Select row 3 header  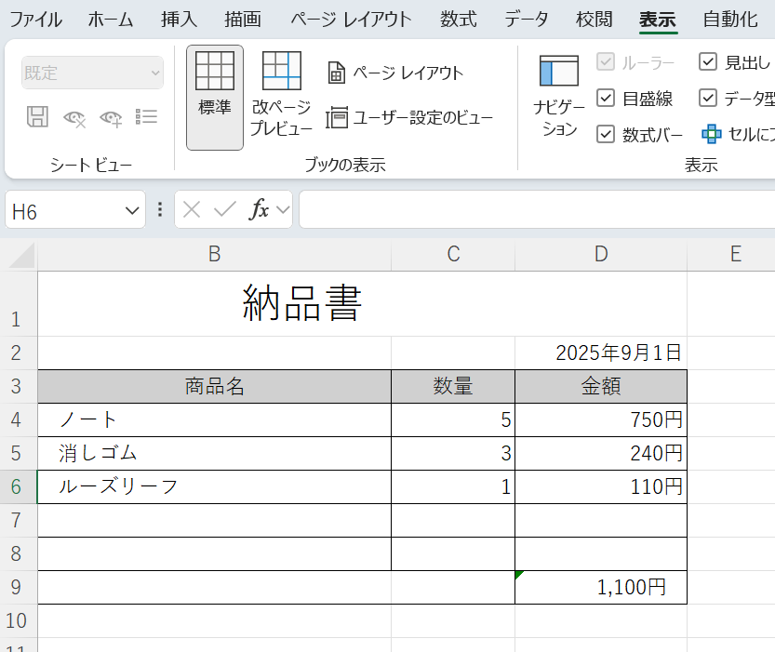(x=19, y=386)
